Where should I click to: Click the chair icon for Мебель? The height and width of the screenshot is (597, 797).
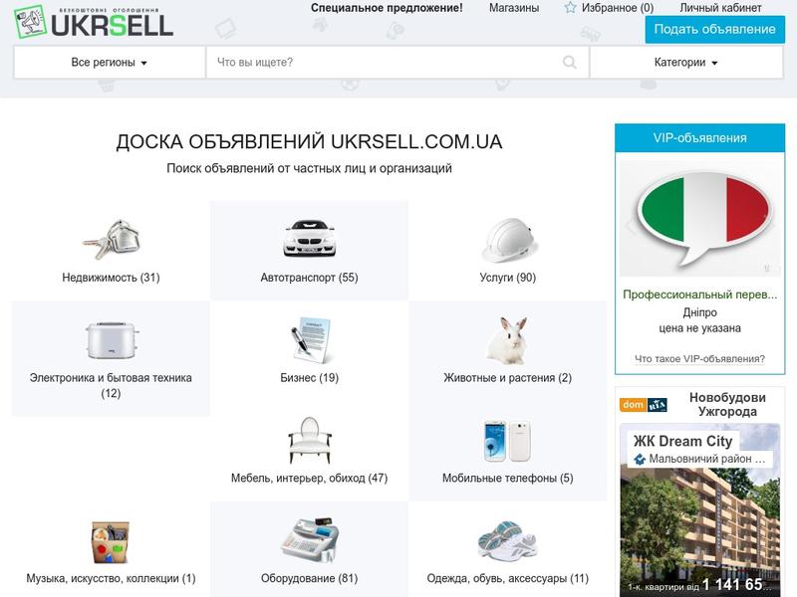click(309, 440)
